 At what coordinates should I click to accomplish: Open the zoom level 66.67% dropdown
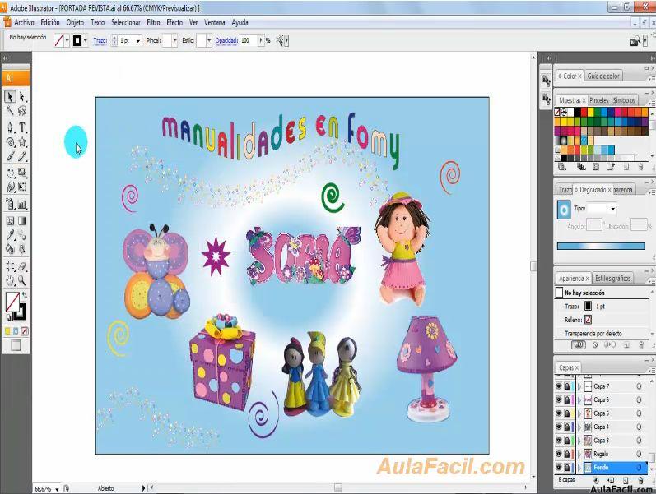click(57, 488)
